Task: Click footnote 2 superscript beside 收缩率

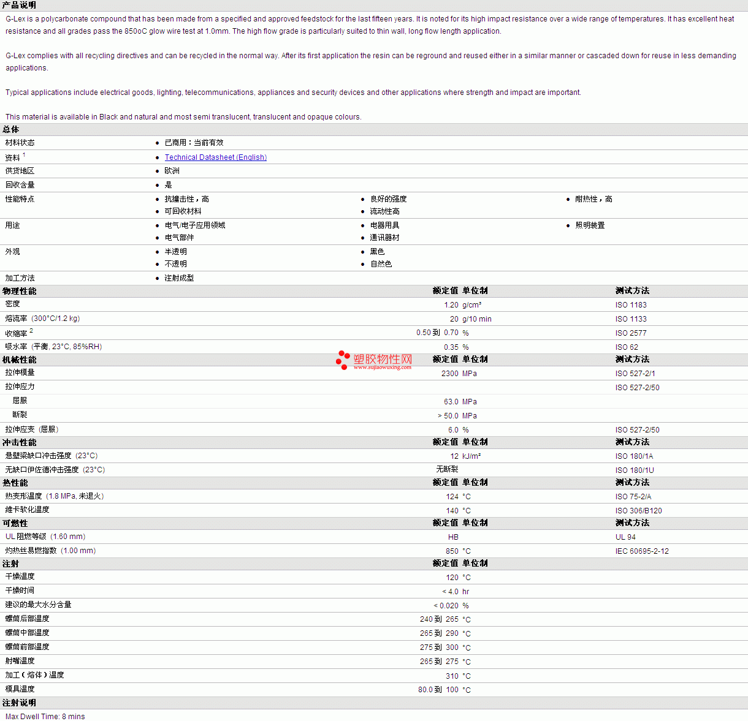Action: click(x=31, y=331)
